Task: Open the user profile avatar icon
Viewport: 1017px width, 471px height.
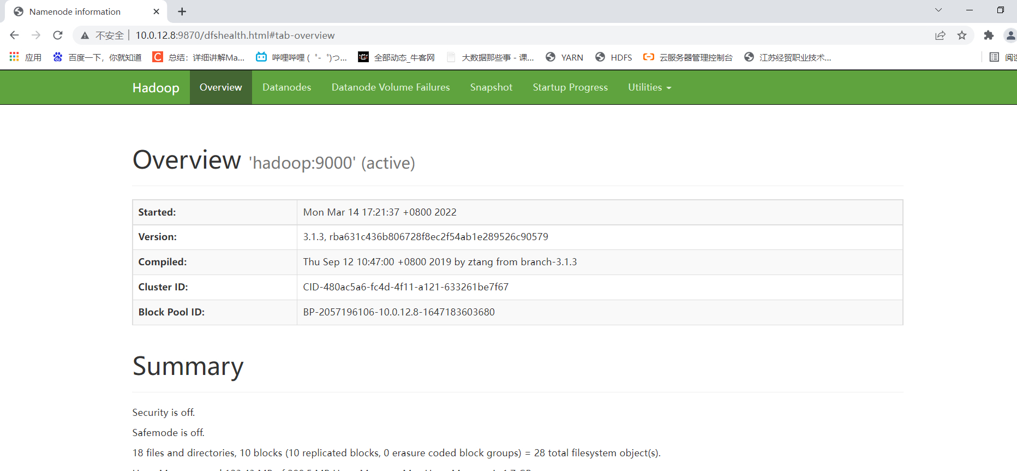Action: pyautogui.click(x=1010, y=35)
